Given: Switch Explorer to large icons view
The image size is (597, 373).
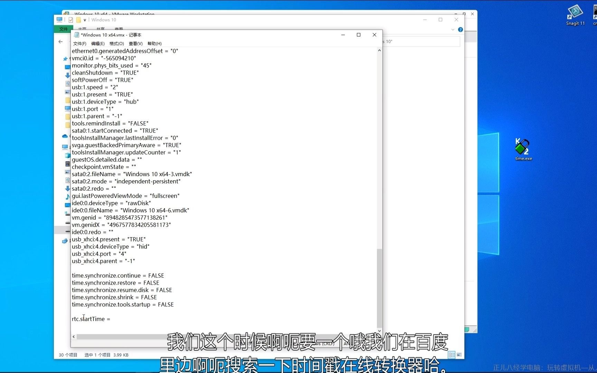Looking at the screenshot, I should 459,355.
